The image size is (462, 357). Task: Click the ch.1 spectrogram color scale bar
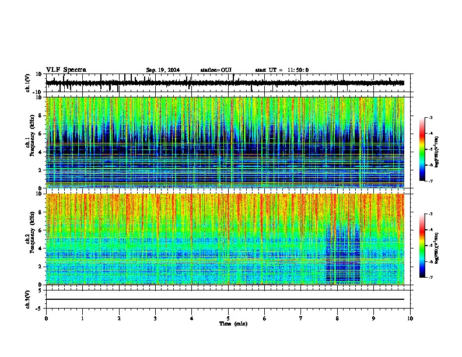tap(422, 149)
